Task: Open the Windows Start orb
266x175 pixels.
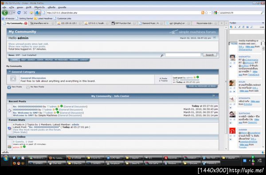Action: [6, 159]
